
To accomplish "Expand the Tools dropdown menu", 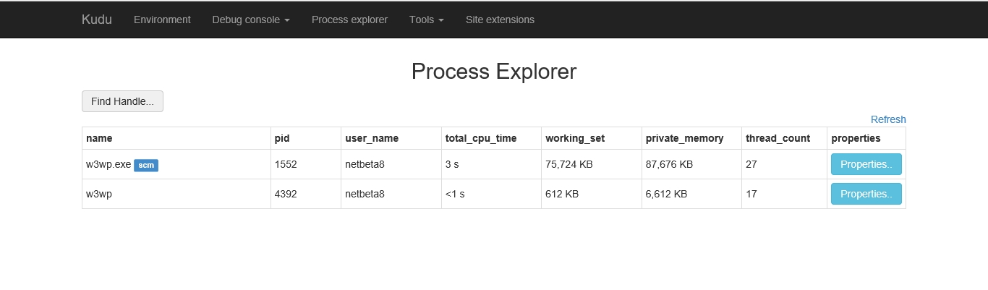I will (427, 20).
